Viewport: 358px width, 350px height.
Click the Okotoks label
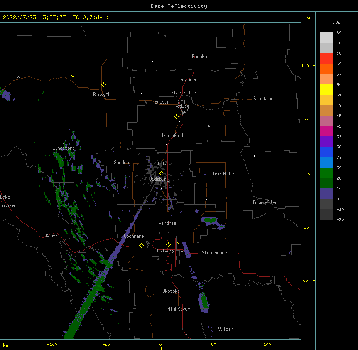coord(171,291)
